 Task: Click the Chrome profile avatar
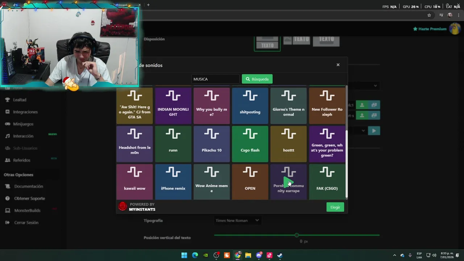coord(450,15)
